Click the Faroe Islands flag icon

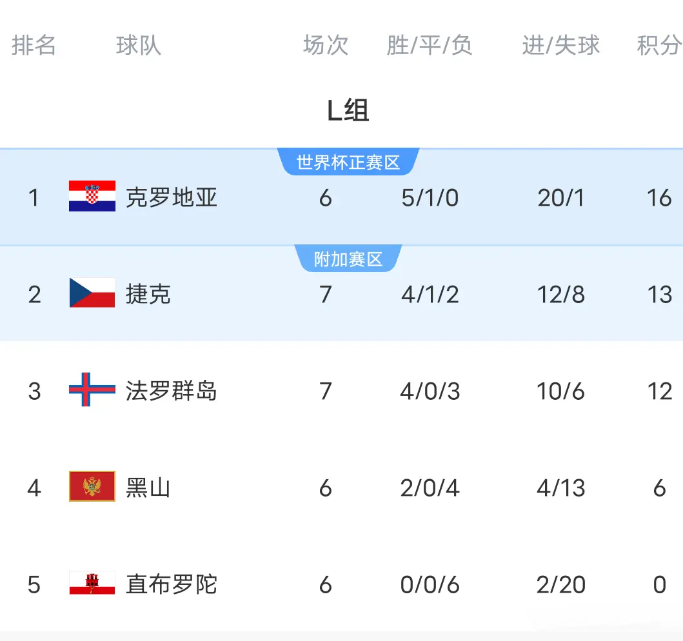tap(92, 391)
